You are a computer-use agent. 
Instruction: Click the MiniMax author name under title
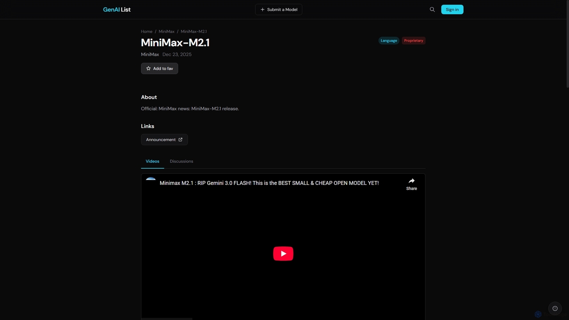pyautogui.click(x=150, y=54)
